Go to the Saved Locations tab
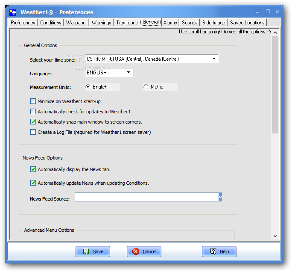 pyautogui.click(x=247, y=23)
